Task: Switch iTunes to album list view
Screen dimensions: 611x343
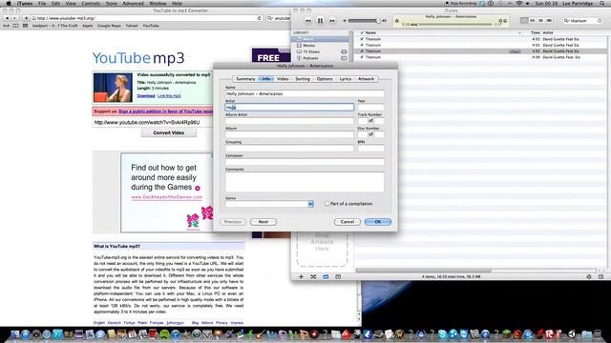Action: click(x=533, y=20)
